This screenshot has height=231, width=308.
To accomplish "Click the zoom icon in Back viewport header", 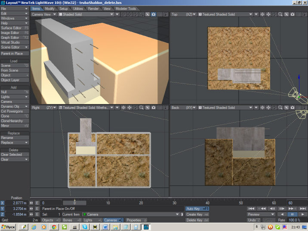I will (280, 108).
